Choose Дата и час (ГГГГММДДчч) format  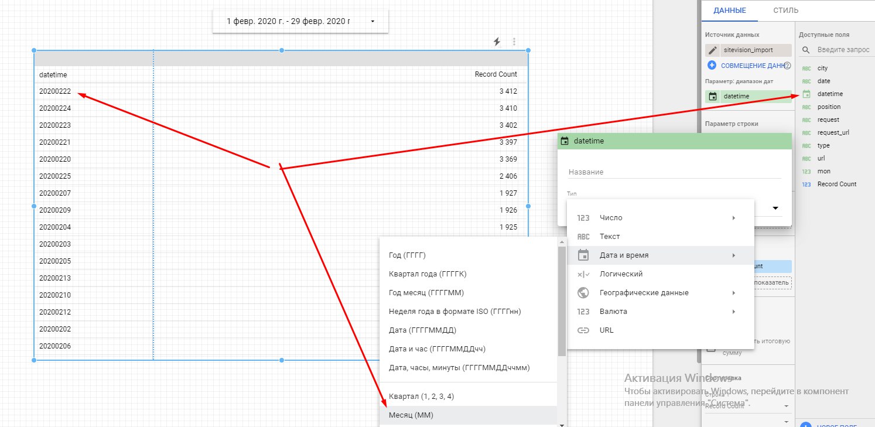click(x=469, y=349)
